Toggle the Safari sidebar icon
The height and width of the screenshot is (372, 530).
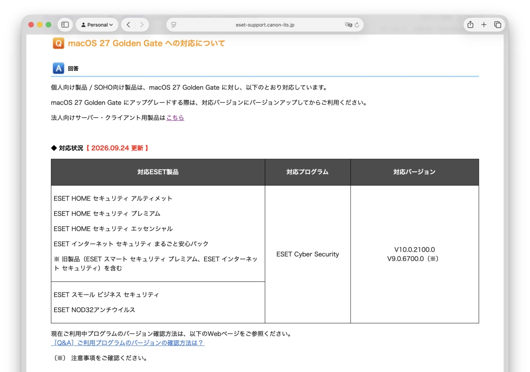65,25
